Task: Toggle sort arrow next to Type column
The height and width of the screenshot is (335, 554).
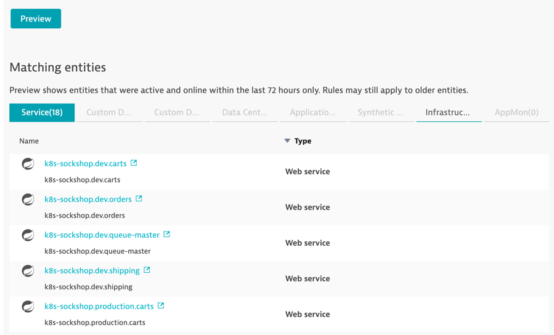Action: 287,141
